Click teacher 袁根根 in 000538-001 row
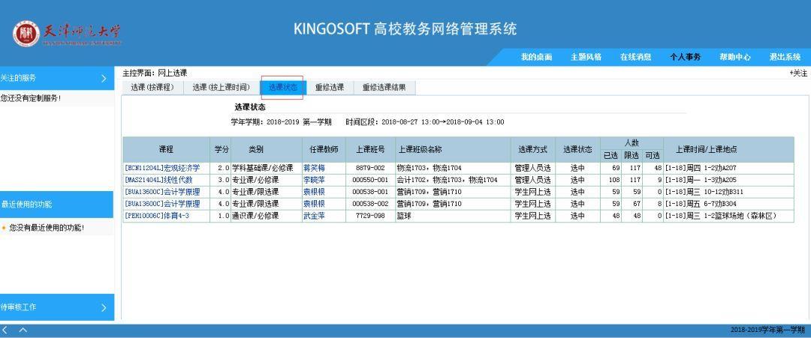Viewport: 811px width, 338px height. pyautogui.click(x=314, y=192)
